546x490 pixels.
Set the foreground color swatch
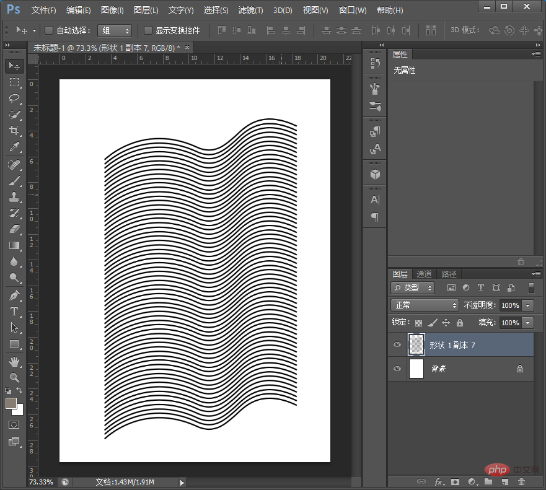pyautogui.click(x=11, y=404)
